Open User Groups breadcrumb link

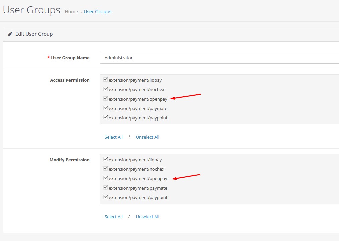[x=97, y=12]
